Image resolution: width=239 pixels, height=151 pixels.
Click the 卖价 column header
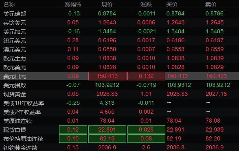click(x=211, y=4)
